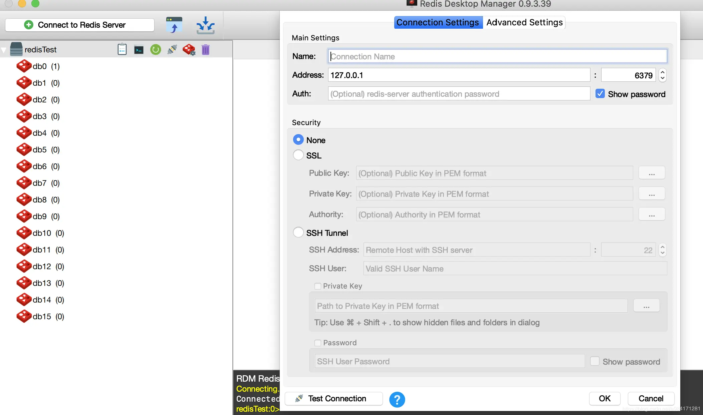703x415 pixels.
Task: Open server info for redisTest
Action: tap(122, 50)
